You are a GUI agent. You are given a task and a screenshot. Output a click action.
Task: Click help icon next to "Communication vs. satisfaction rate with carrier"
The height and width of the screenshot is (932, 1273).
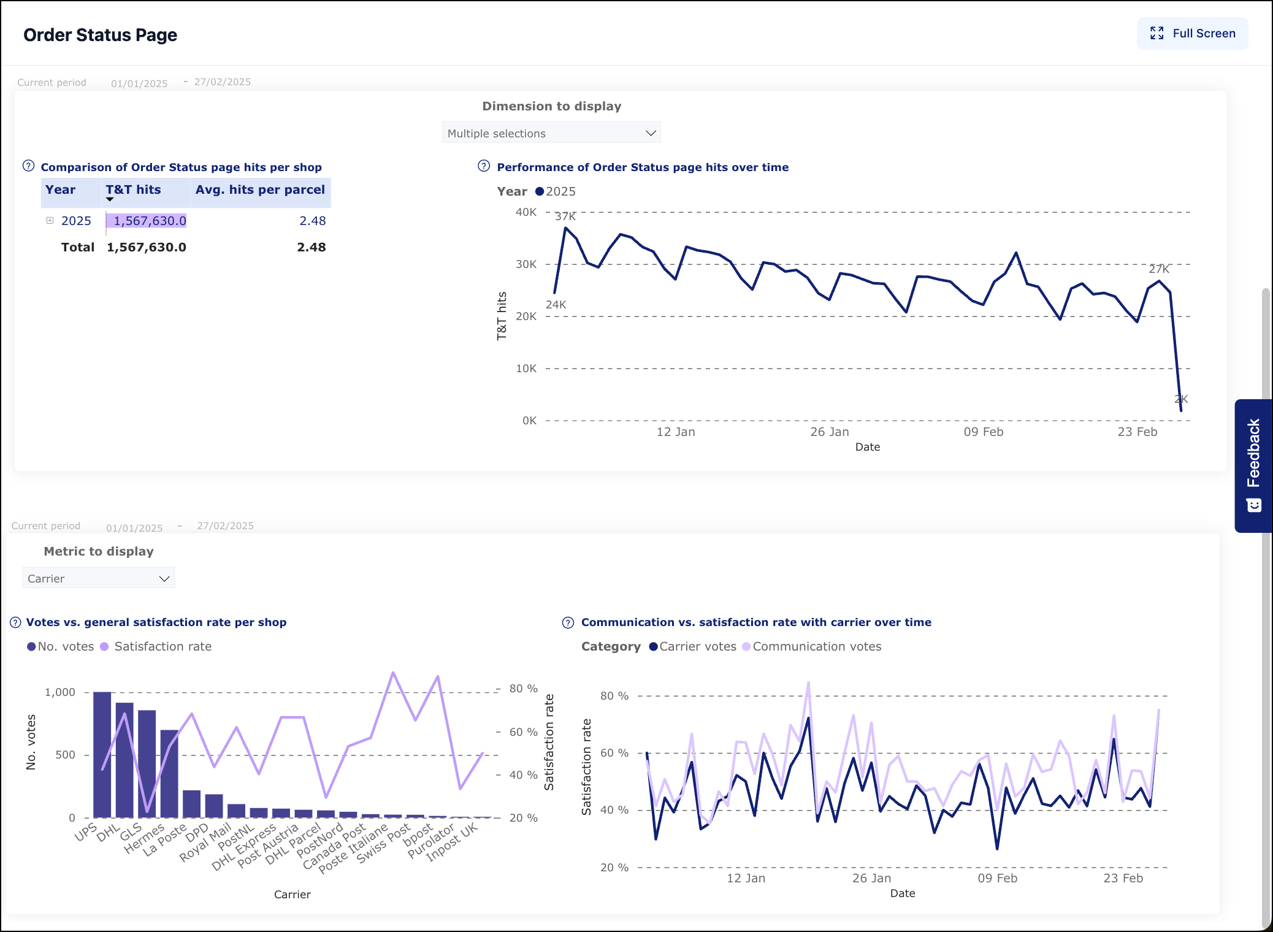[x=568, y=622]
